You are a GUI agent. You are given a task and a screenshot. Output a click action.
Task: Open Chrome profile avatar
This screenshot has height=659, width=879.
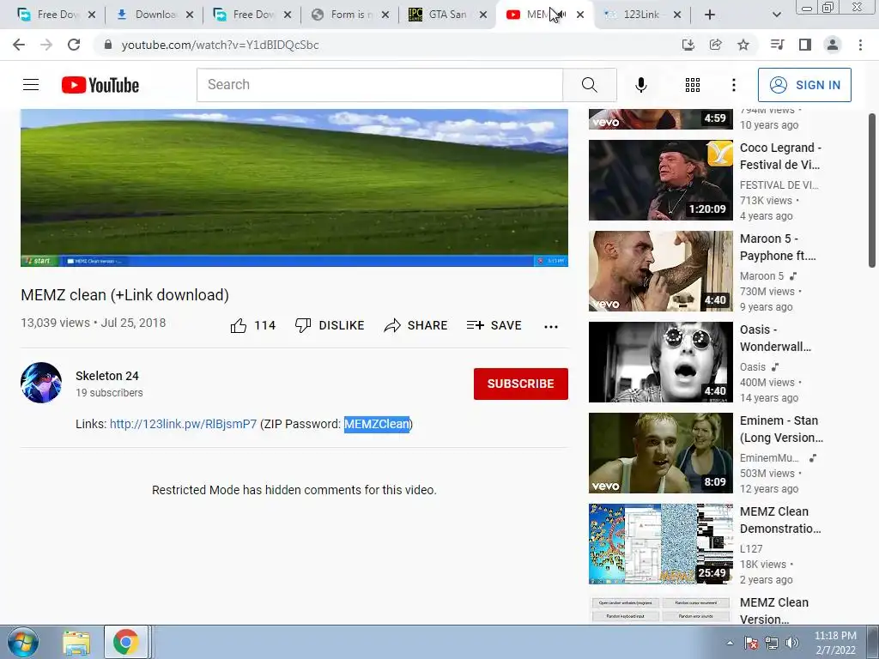(x=833, y=45)
